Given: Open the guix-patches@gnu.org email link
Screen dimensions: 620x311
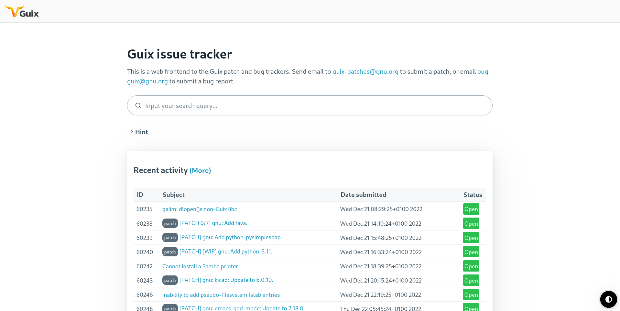Looking at the screenshot, I should [x=365, y=71].
